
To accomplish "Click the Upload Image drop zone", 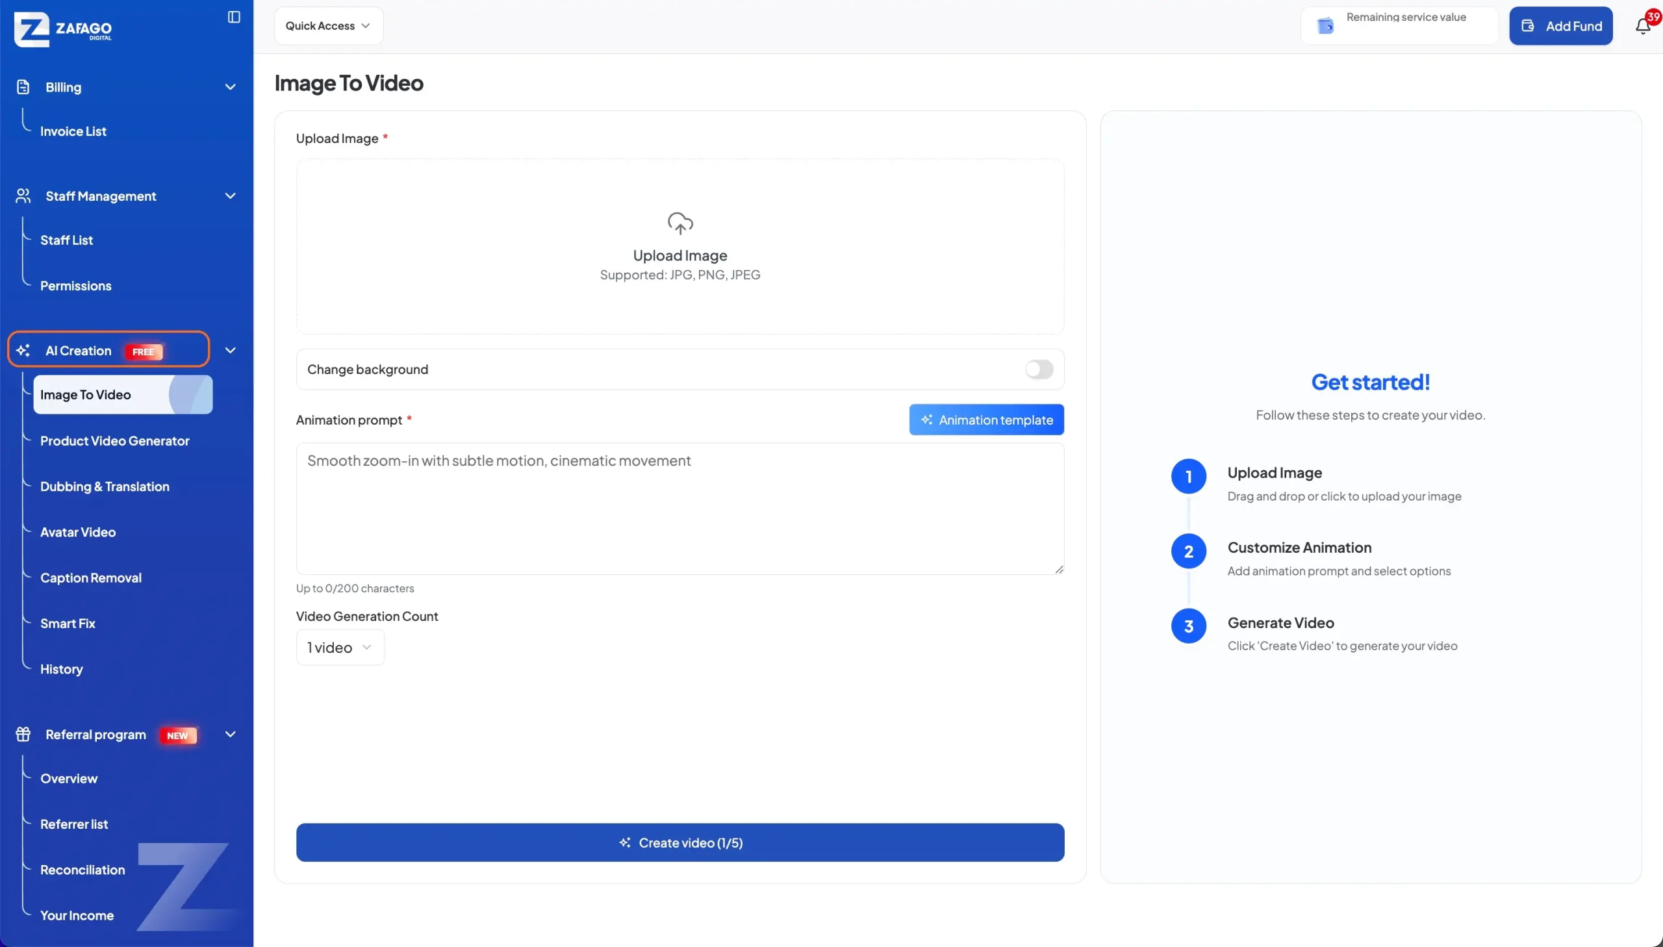I will click(x=680, y=247).
